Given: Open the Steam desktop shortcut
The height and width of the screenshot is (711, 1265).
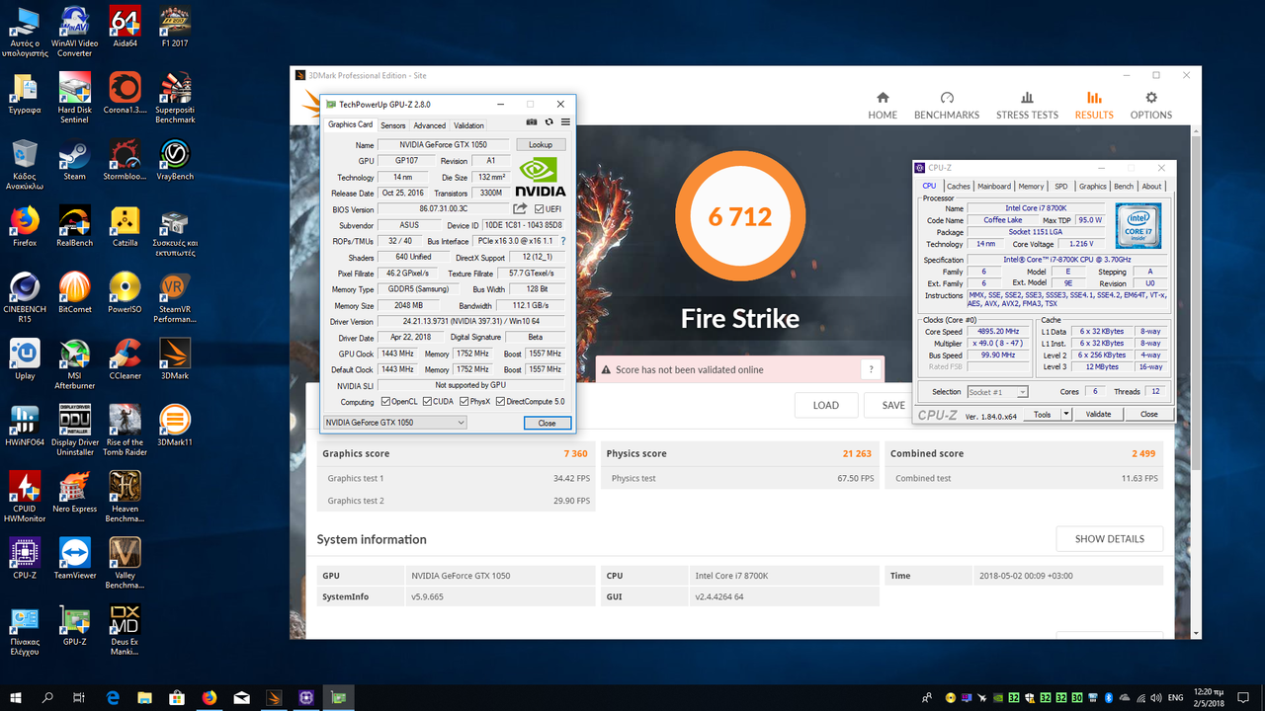Looking at the screenshot, I should 74,160.
